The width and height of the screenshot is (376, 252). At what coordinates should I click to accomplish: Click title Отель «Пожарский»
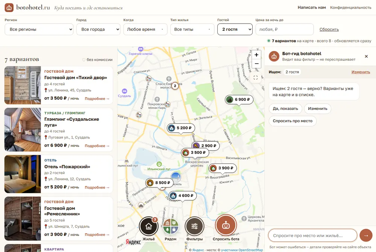[67, 166]
